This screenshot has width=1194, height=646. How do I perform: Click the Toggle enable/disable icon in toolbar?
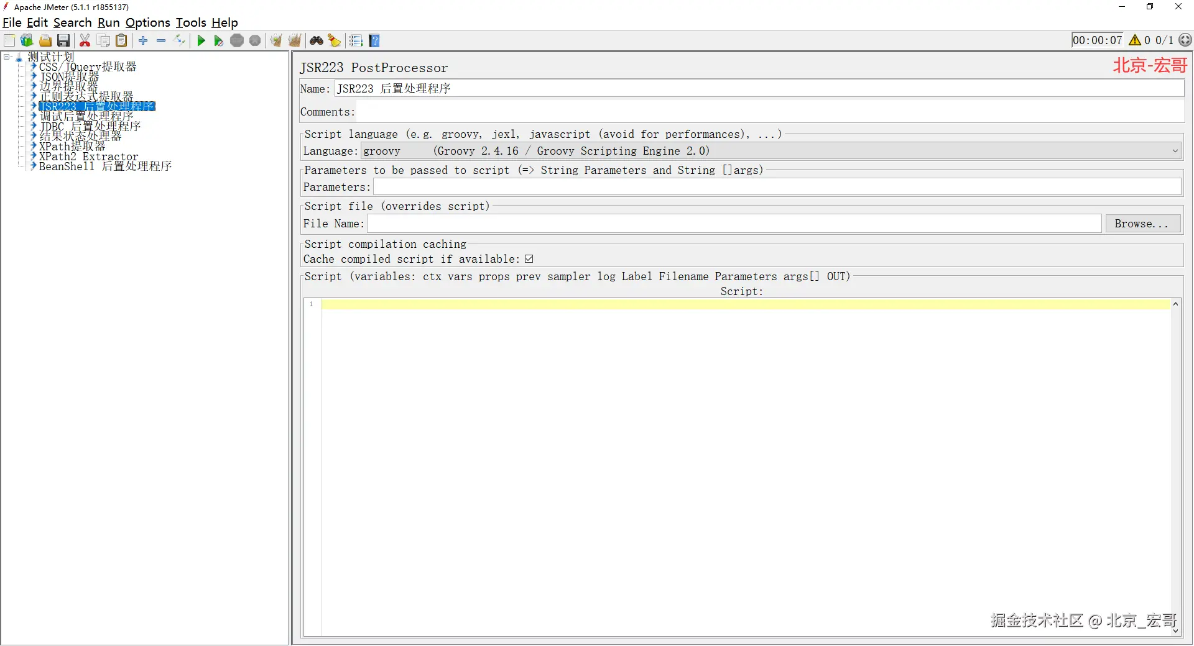click(x=180, y=41)
